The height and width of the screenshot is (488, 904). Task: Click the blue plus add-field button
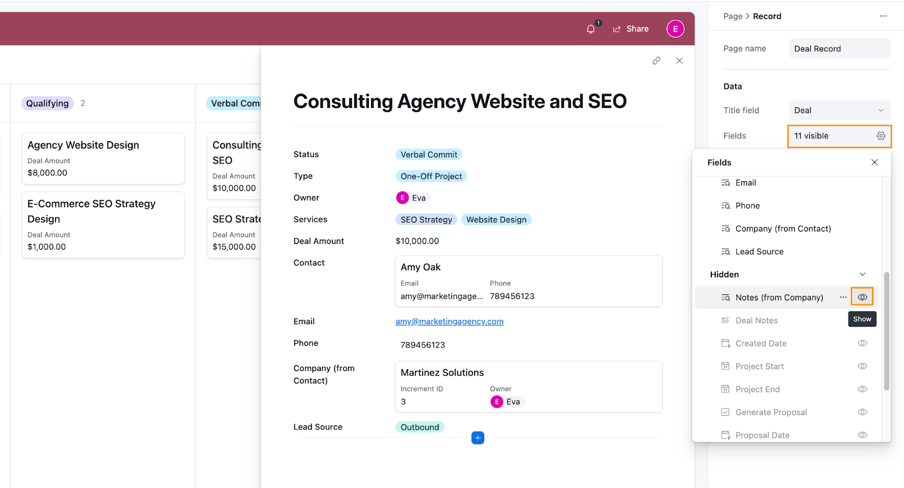pos(477,438)
